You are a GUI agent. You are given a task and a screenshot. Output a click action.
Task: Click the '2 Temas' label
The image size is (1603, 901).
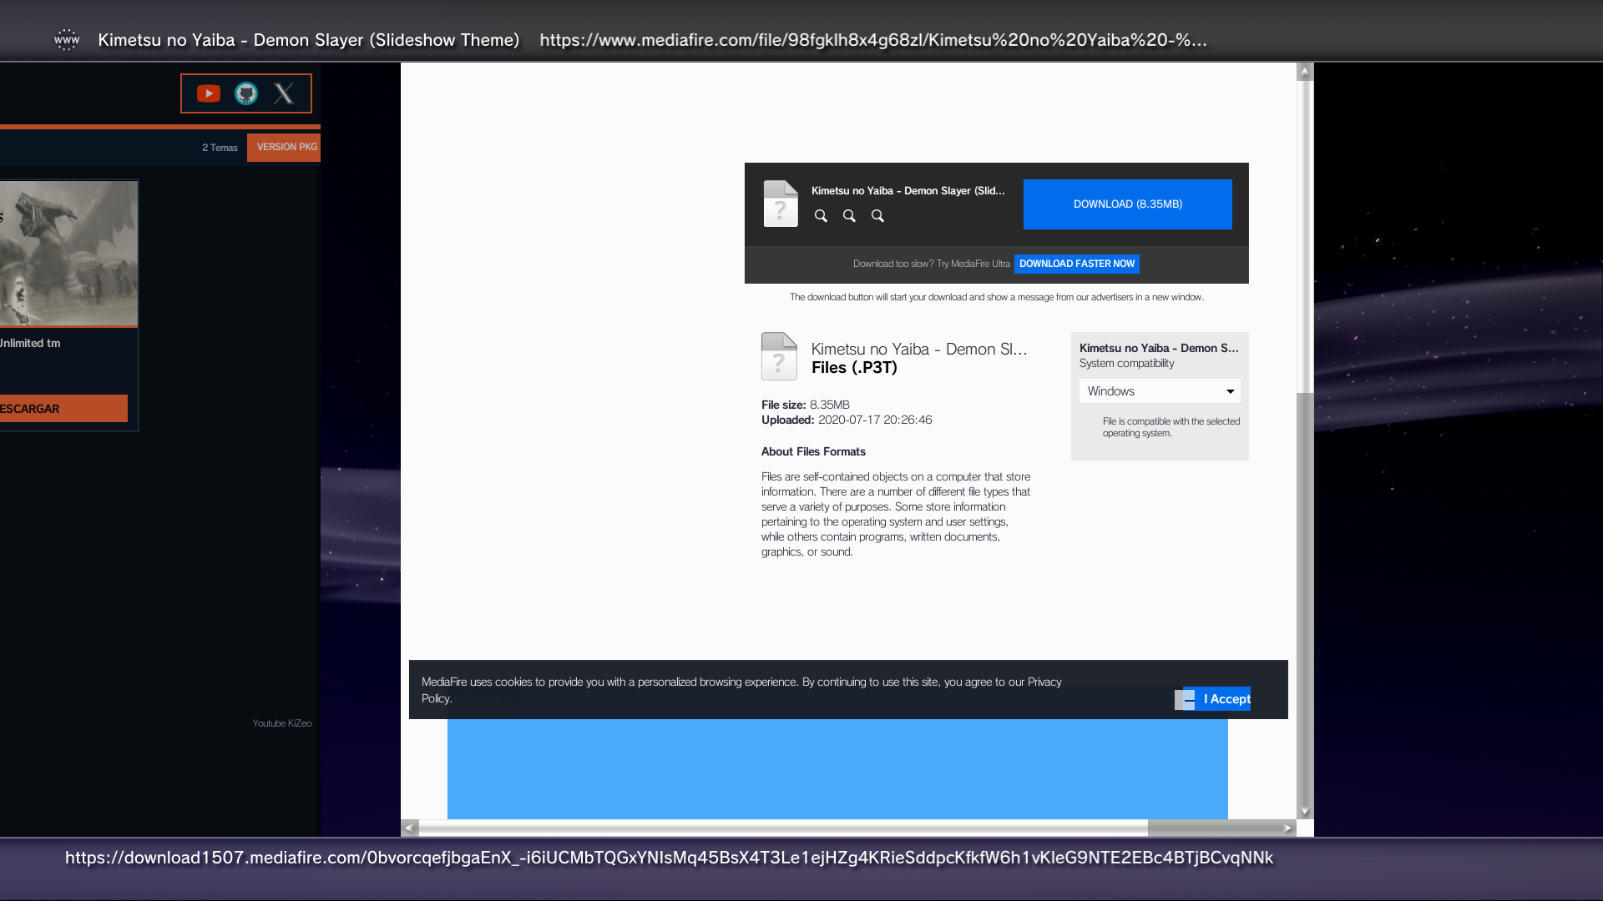[x=220, y=148]
